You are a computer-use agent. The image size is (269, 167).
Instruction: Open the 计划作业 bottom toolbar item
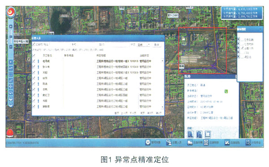click(253, 142)
